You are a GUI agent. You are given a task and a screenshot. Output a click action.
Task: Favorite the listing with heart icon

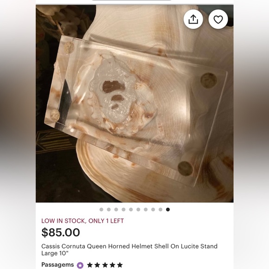218,19
